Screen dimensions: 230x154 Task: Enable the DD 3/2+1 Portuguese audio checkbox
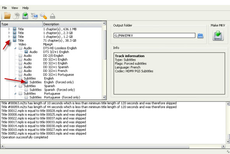coord(20,75)
